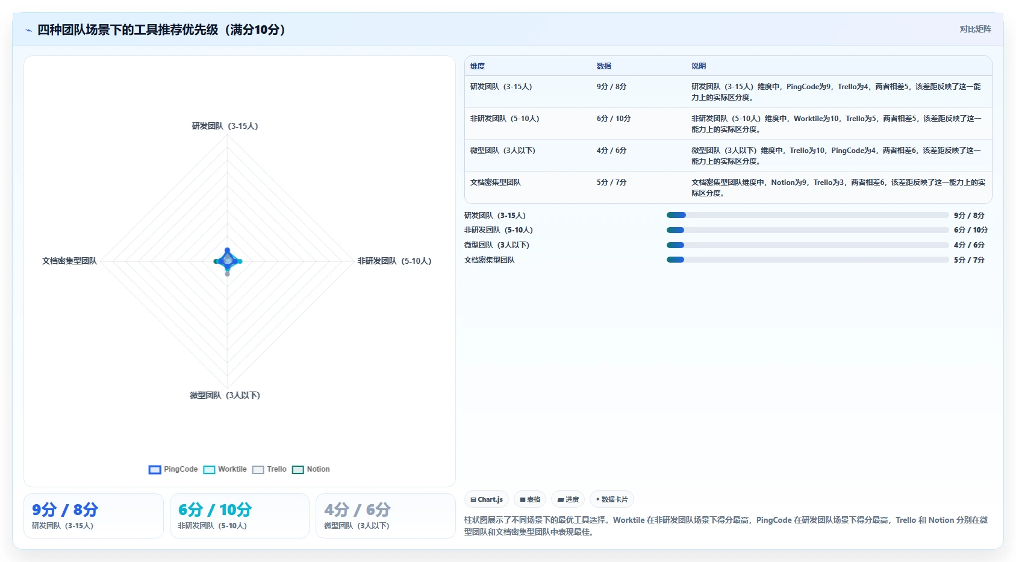Click the summary paragraph below the tags

pos(726,526)
